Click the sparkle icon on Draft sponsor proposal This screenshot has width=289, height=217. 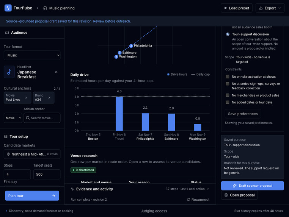234,186
